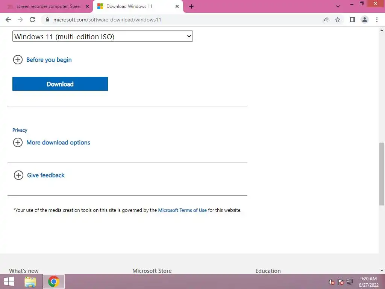Click the blue Download button

coord(60,84)
